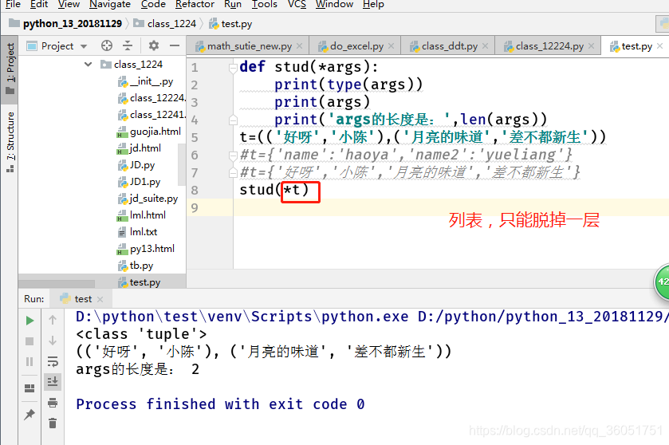Place cursor on empty line 9 in editor
Image resolution: width=669 pixels, height=445 pixels.
pyautogui.click(x=451, y=208)
